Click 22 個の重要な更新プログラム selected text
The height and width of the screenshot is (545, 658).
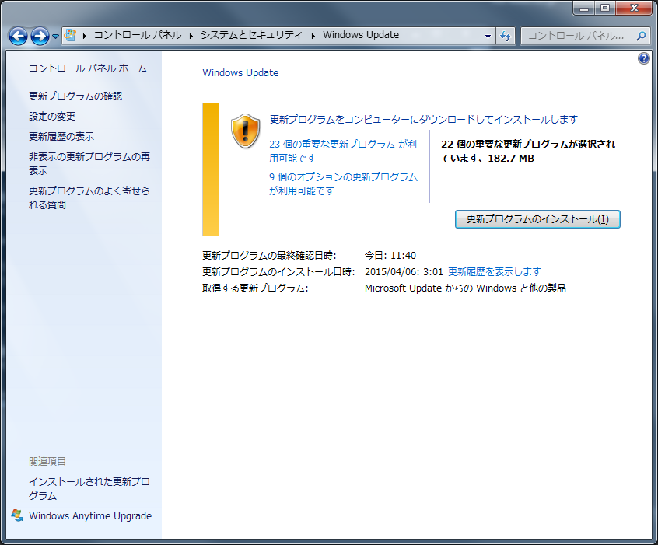(x=528, y=151)
